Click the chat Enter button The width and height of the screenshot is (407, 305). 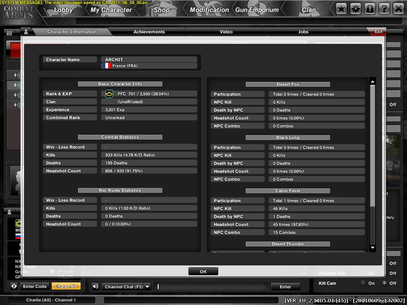point(285,287)
